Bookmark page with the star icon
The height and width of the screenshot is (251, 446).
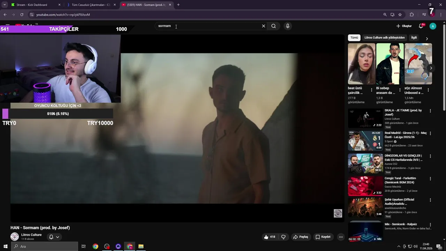(400, 15)
